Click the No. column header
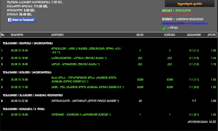 pos(3,35)
